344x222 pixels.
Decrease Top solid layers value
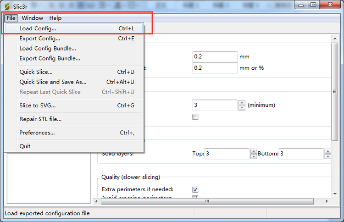[254, 156]
